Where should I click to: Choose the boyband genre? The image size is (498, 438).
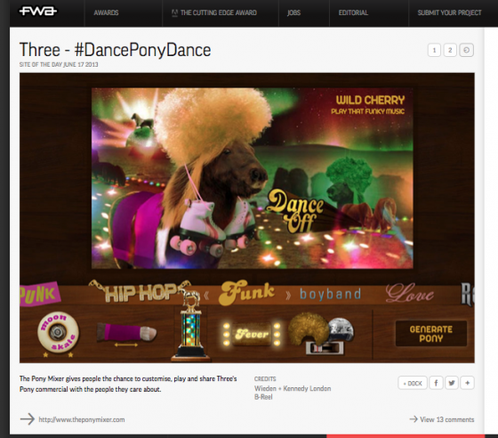[331, 294]
